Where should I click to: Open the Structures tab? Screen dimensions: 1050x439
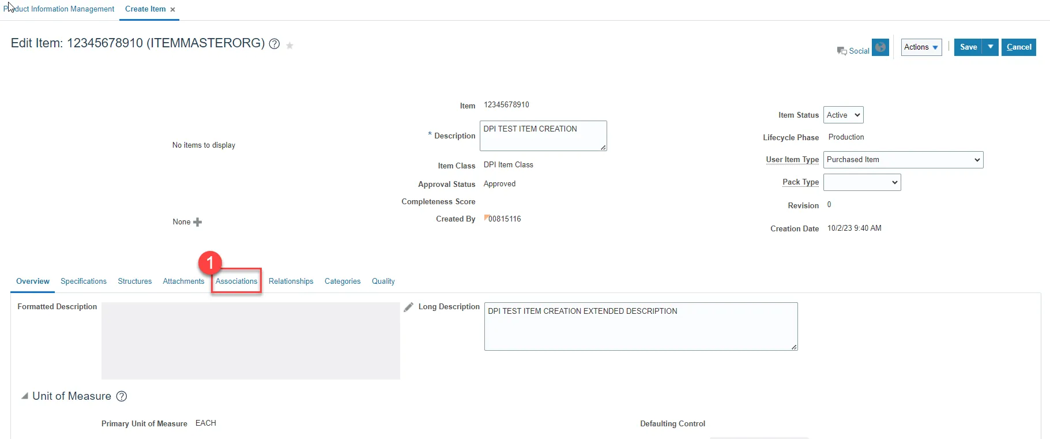pyautogui.click(x=135, y=282)
